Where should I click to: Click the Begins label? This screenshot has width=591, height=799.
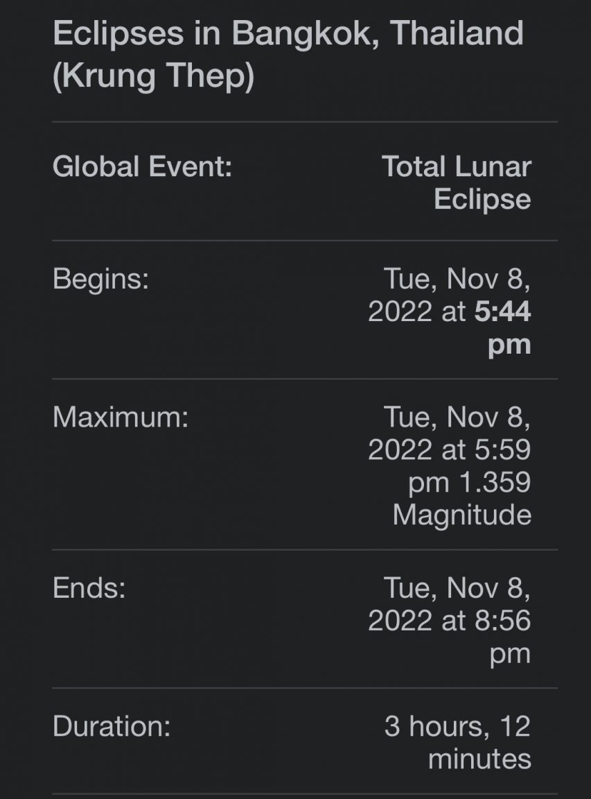pos(100,280)
